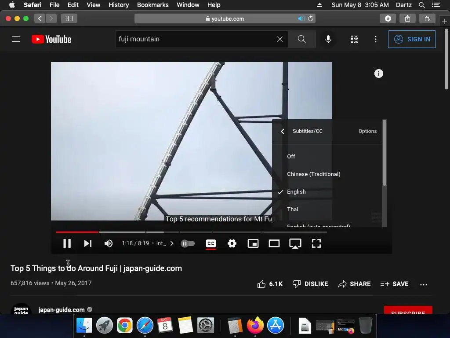Image resolution: width=450 pixels, height=338 pixels.
Task: Click the SIGN IN button
Action: (411, 39)
